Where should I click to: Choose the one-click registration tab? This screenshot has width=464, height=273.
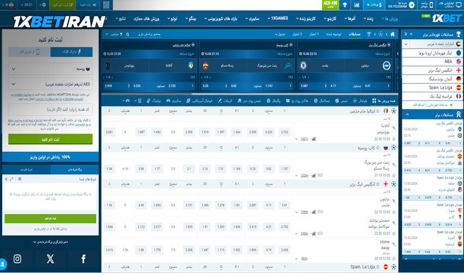[72, 52]
